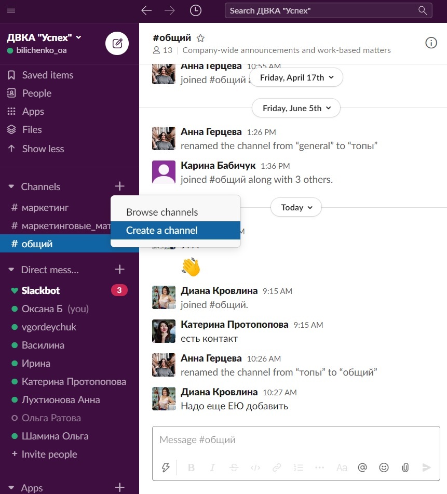Image resolution: width=447 pixels, height=494 pixels.
Task: Open Friday, June 5th date dropdown
Action: pyautogui.click(x=296, y=108)
